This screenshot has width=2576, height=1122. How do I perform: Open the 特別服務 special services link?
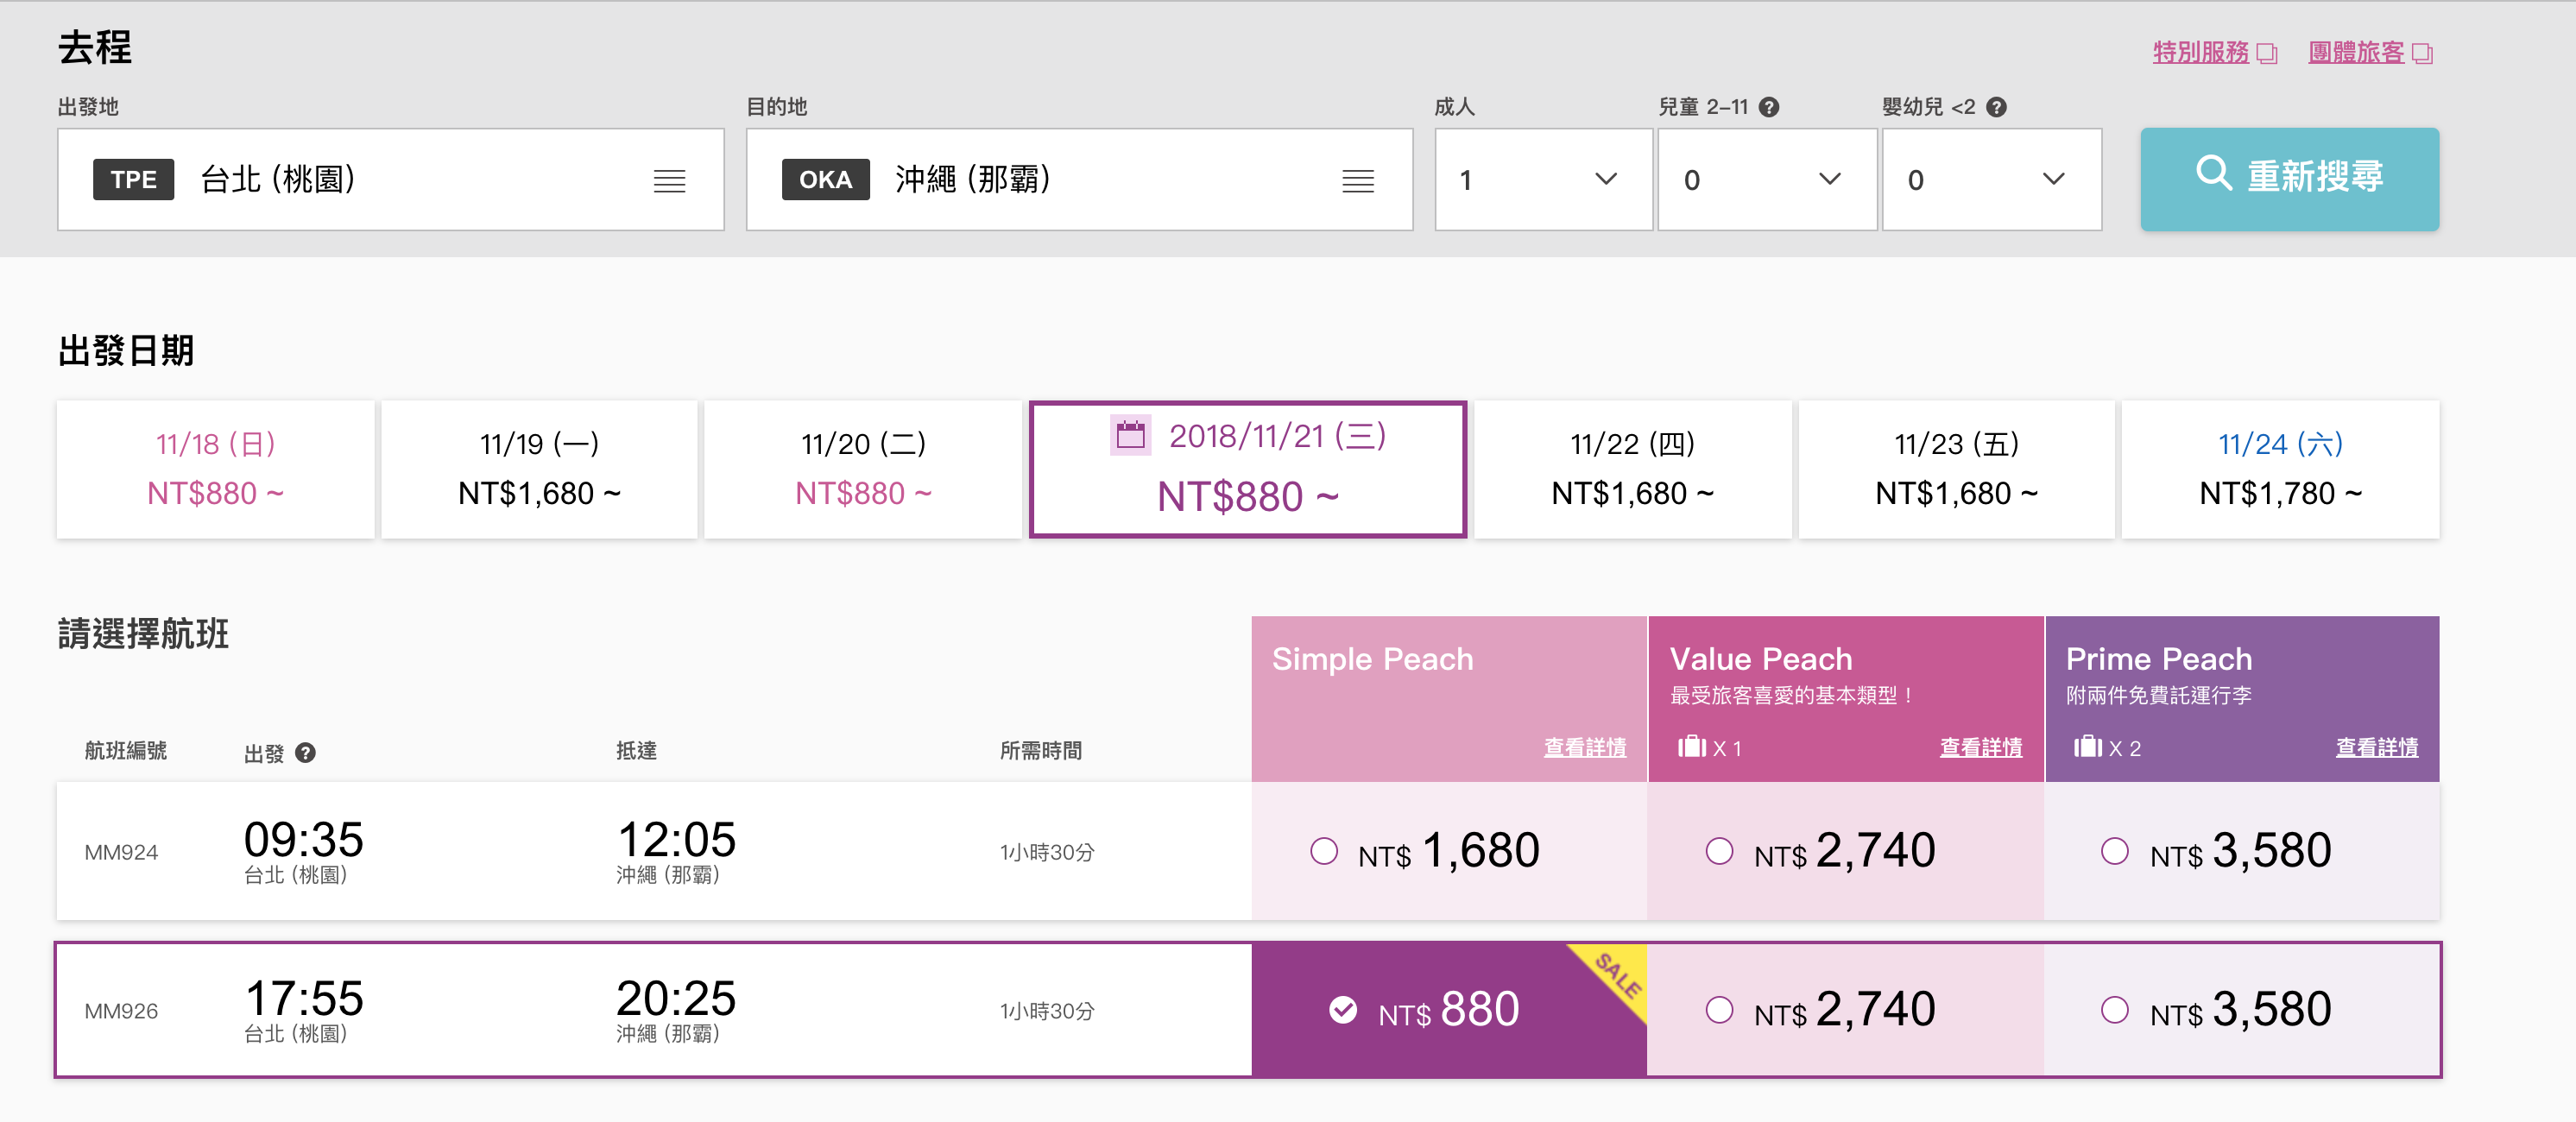click(2200, 52)
